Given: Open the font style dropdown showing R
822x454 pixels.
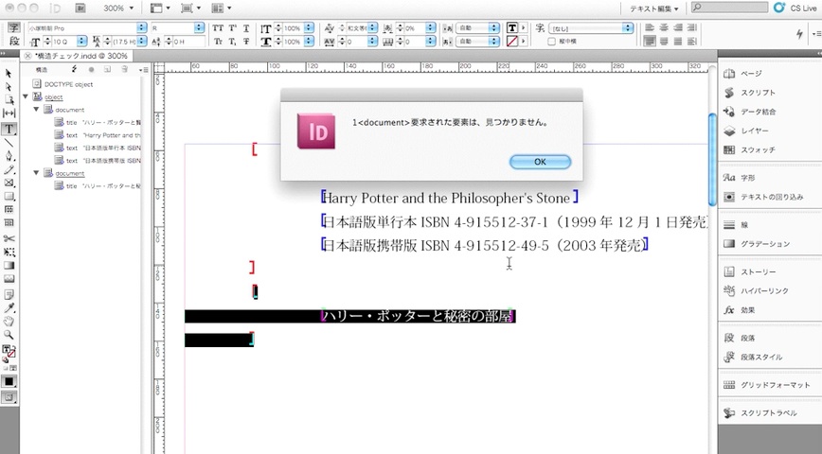Looking at the screenshot, I should pyautogui.click(x=199, y=27).
